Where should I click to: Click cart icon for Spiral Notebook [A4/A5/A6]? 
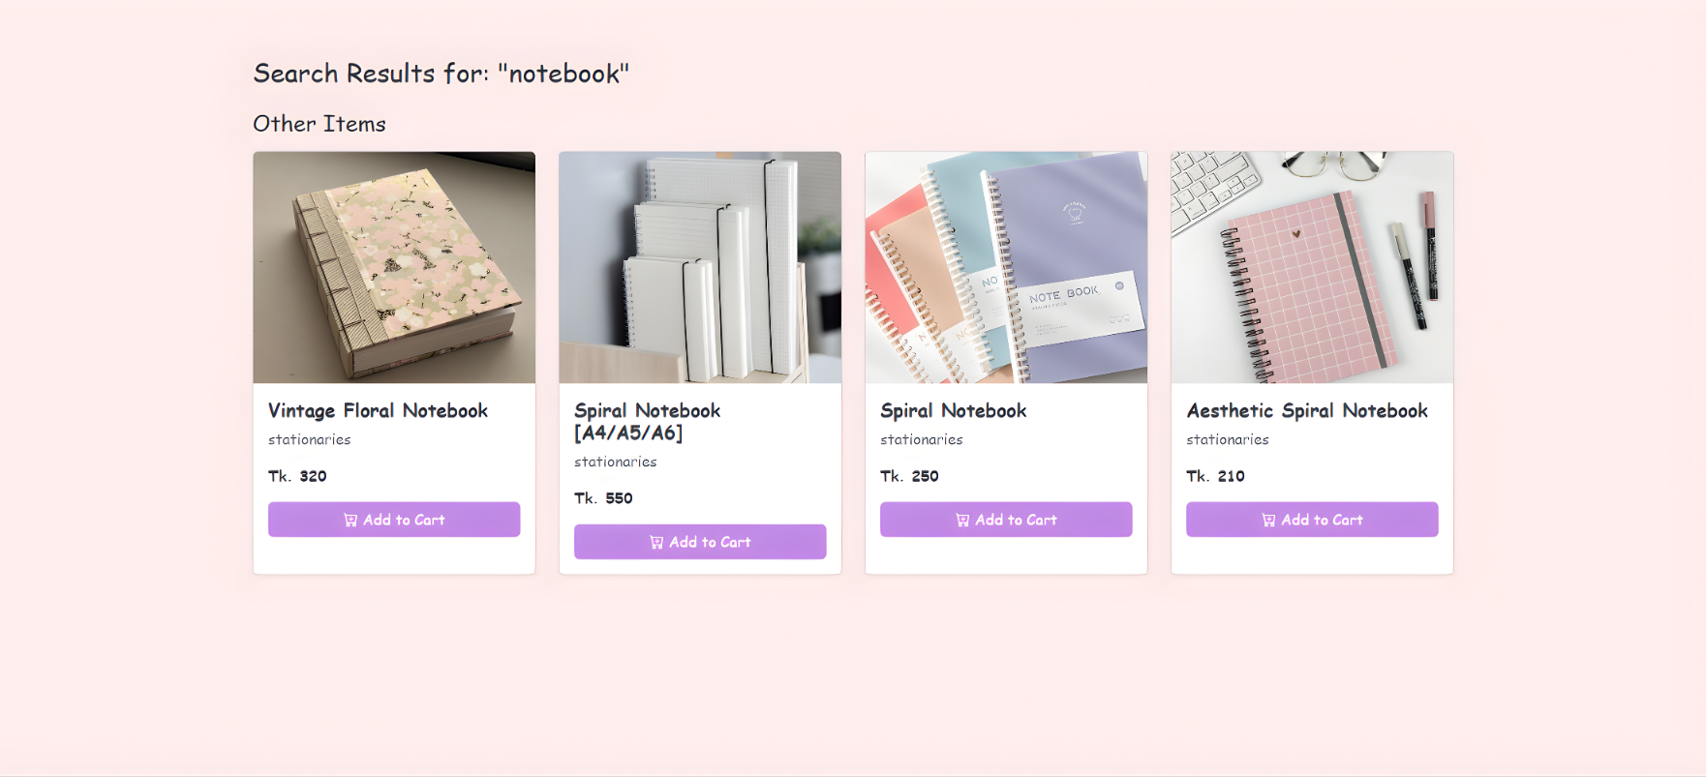point(656,543)
